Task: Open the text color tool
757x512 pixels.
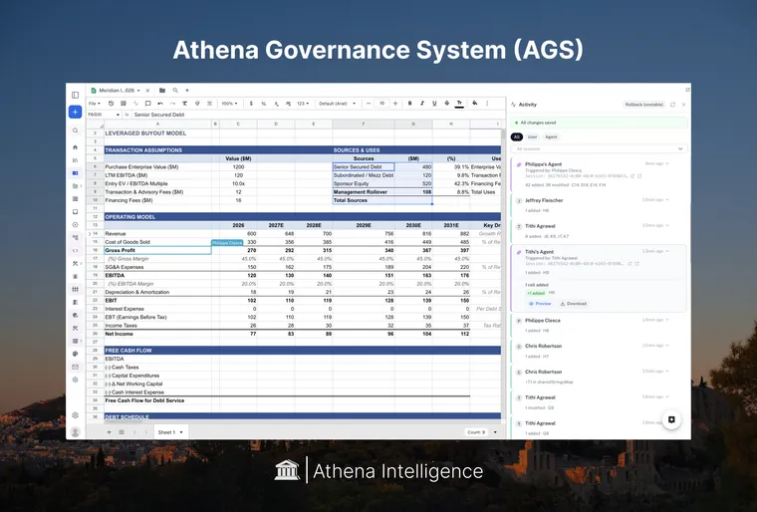Action: (459, 104)
